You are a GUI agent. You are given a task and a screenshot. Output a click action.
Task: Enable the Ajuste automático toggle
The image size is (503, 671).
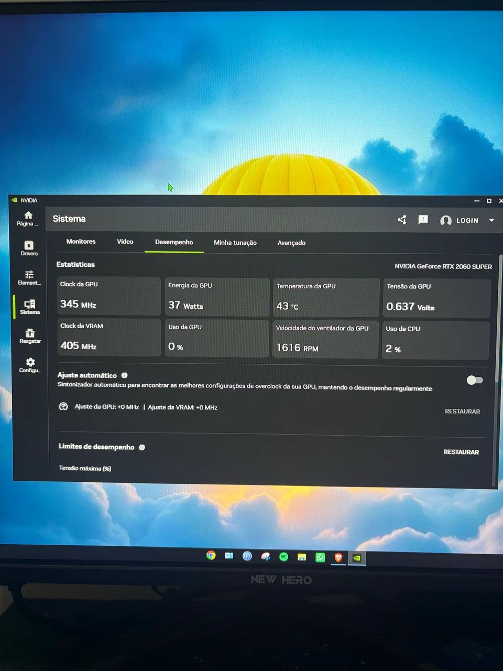(475, 380)
